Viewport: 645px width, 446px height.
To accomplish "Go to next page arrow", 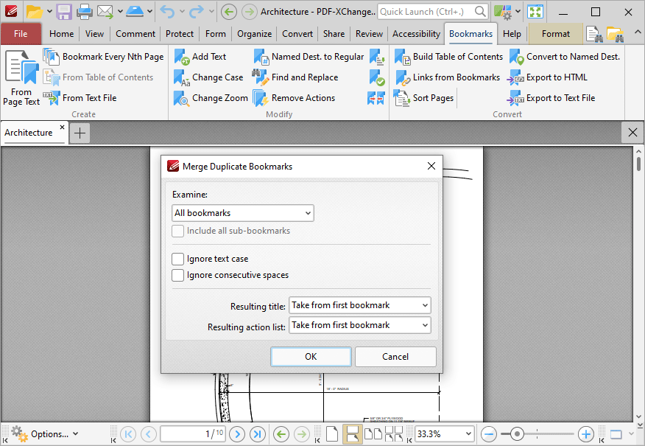I will (237, 434).
